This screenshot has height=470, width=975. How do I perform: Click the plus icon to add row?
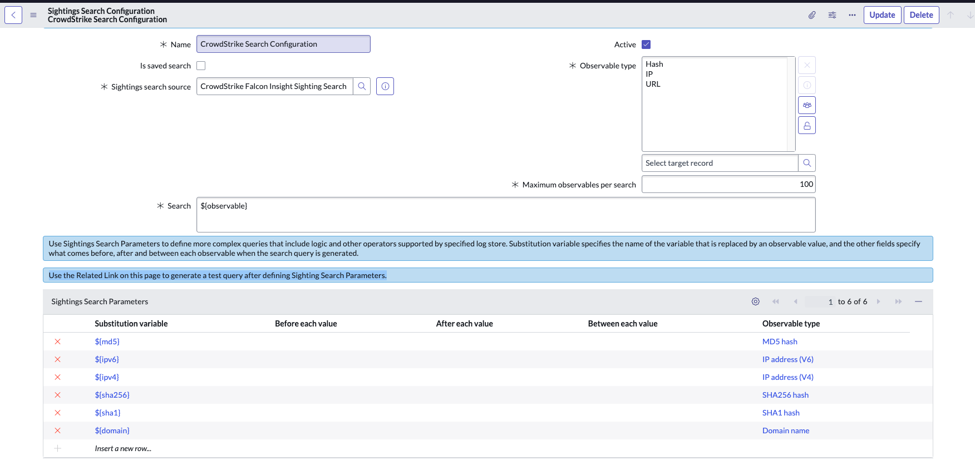[x=57, y=448]
